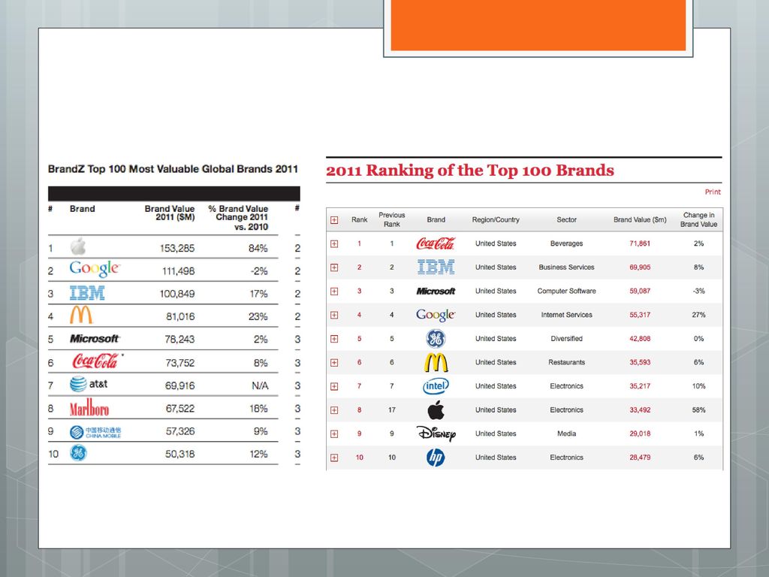Click the Intel logo in the rank 7 row

[x=436, y=386]
